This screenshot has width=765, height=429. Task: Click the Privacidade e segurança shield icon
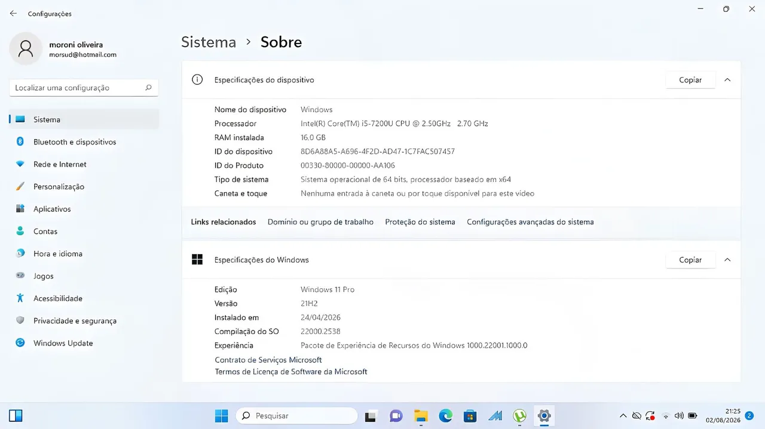[20, 320]
